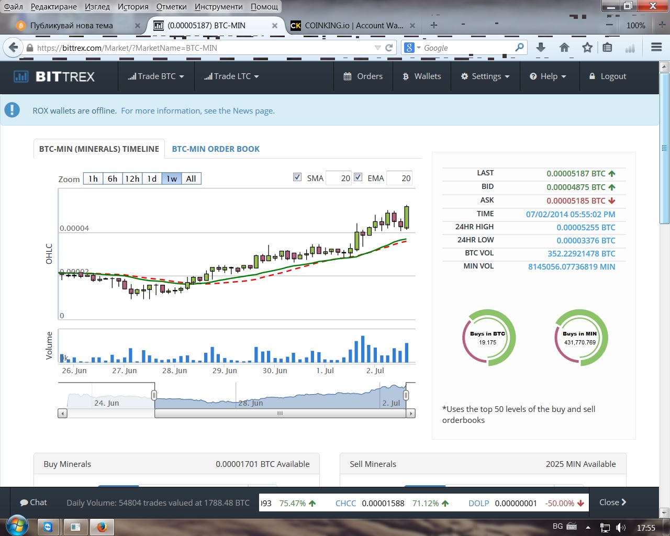The width and height of the screenshot is (670, 536).
Task: Bookmark this page with star icon
Action: click(x=587, y=48)
